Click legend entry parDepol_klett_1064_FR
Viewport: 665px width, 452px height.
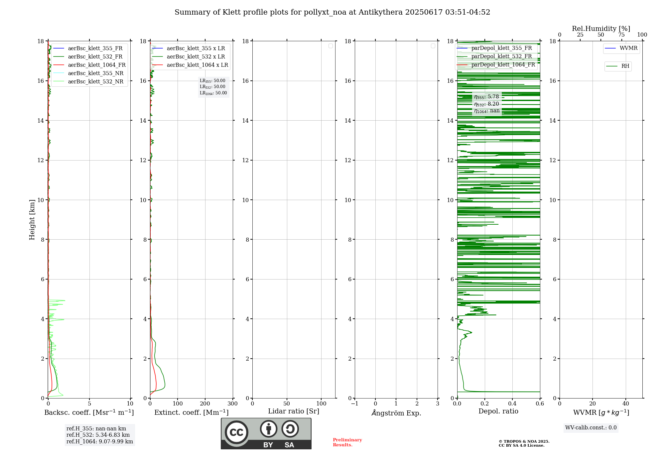pyautogui.click(x=496, y=64)
